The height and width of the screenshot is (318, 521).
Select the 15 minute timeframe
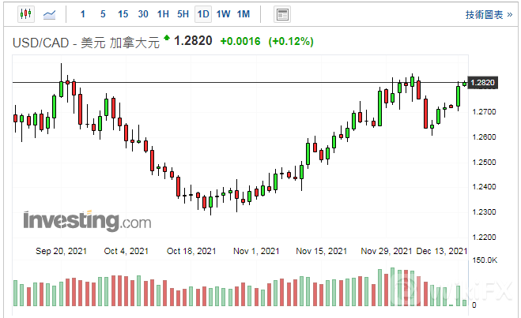[x=123, y=14]
